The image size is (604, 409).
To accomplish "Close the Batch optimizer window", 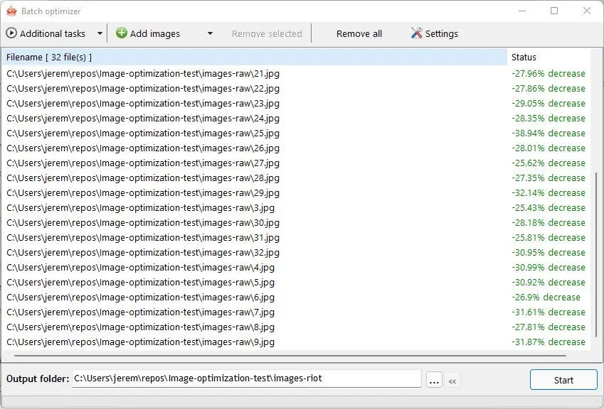I will (x=587, y=11).
